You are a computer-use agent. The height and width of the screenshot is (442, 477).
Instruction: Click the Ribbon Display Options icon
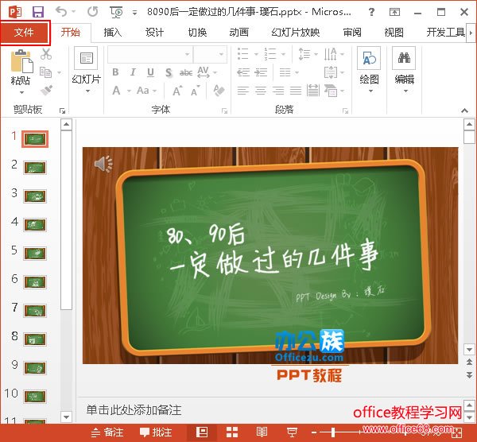(x=394, y=12)
